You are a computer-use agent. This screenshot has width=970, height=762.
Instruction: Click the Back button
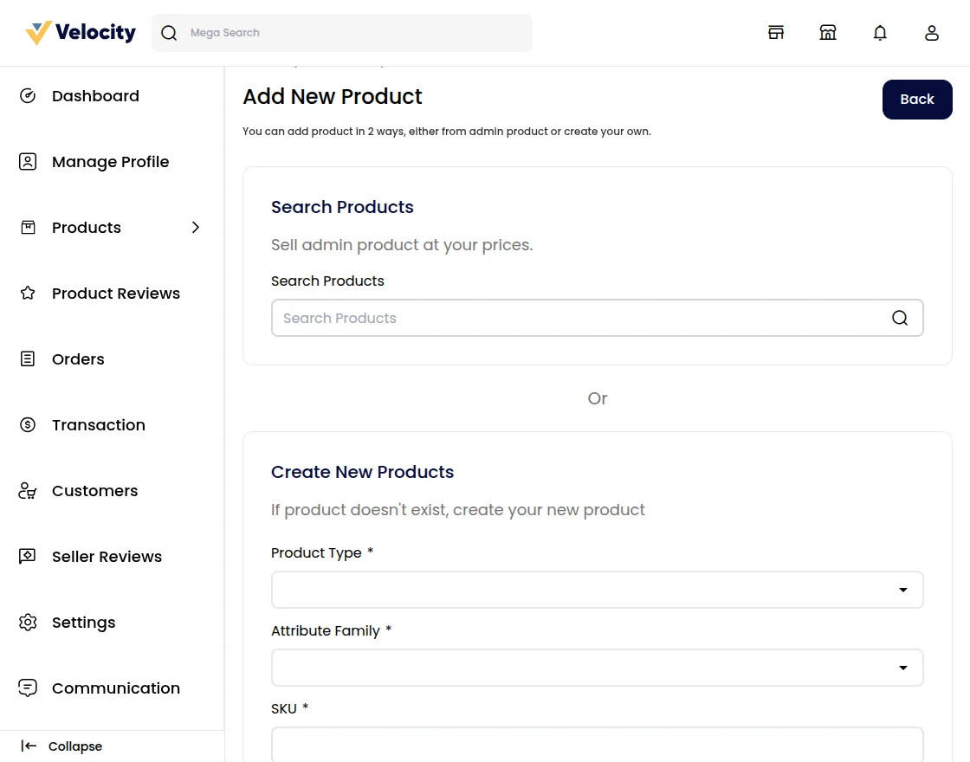(916, 99)
